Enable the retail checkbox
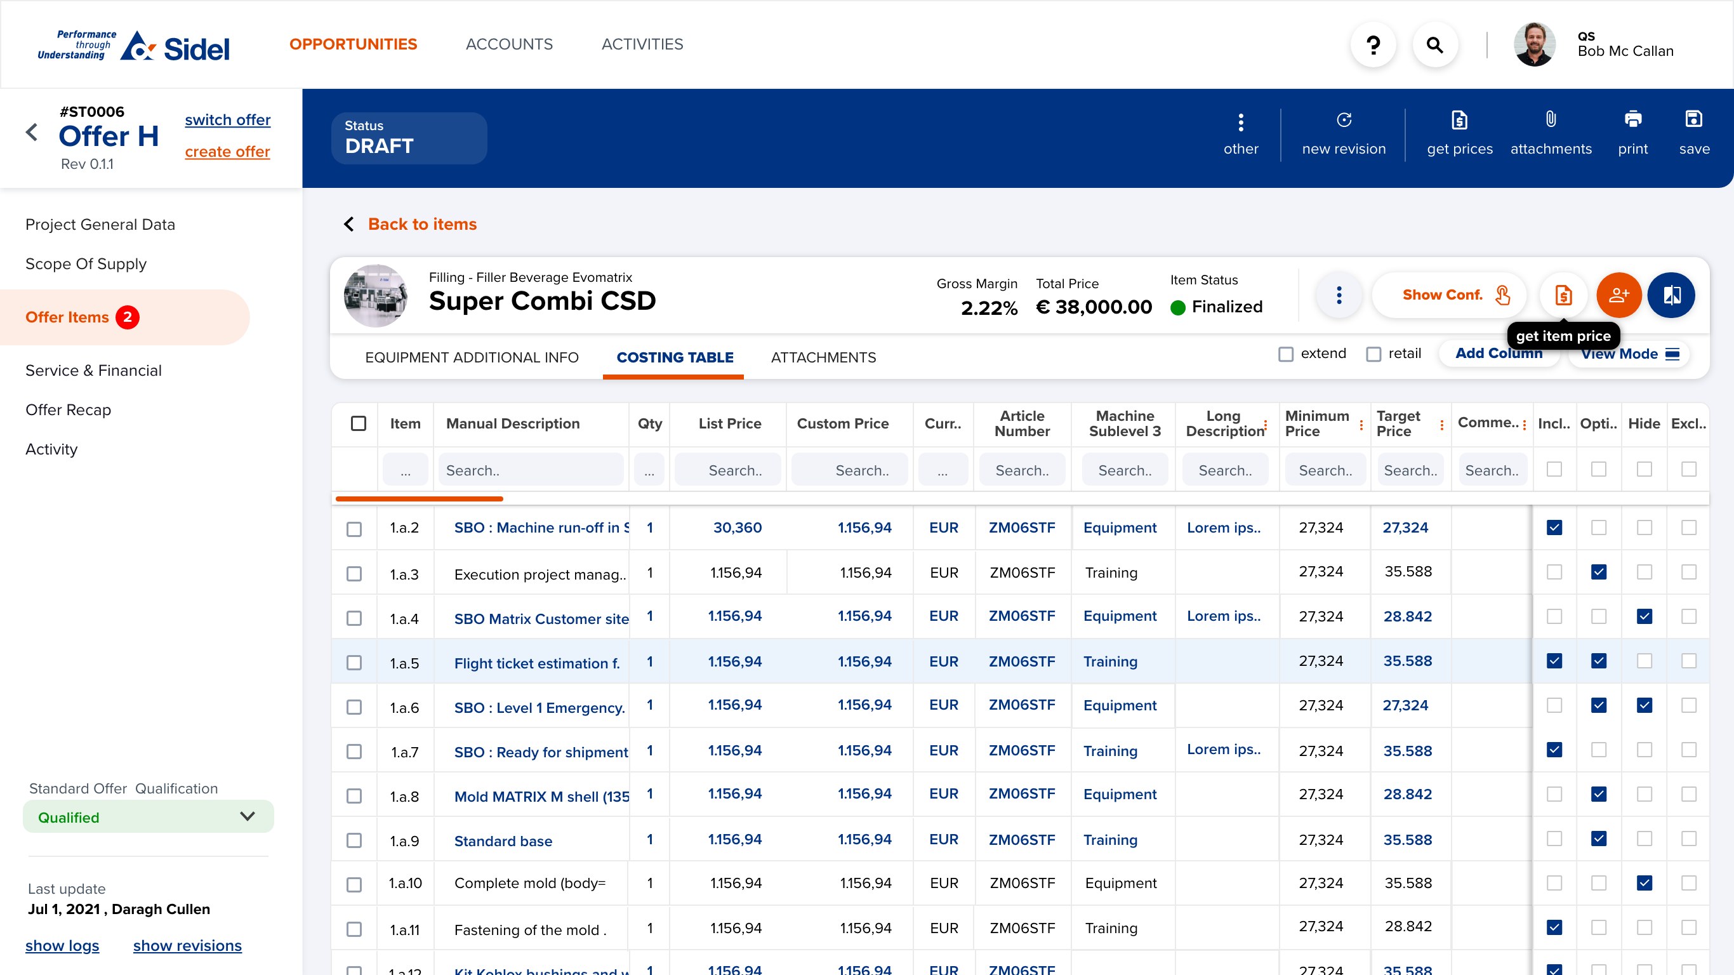 (1373, 354)
